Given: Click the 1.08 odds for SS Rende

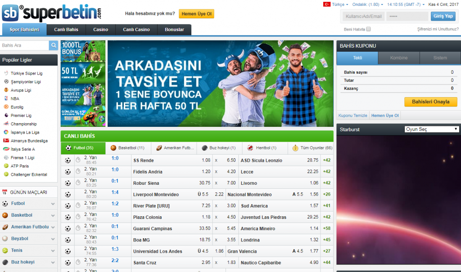Looking at the screenshot, I should (x=206, y=160).
